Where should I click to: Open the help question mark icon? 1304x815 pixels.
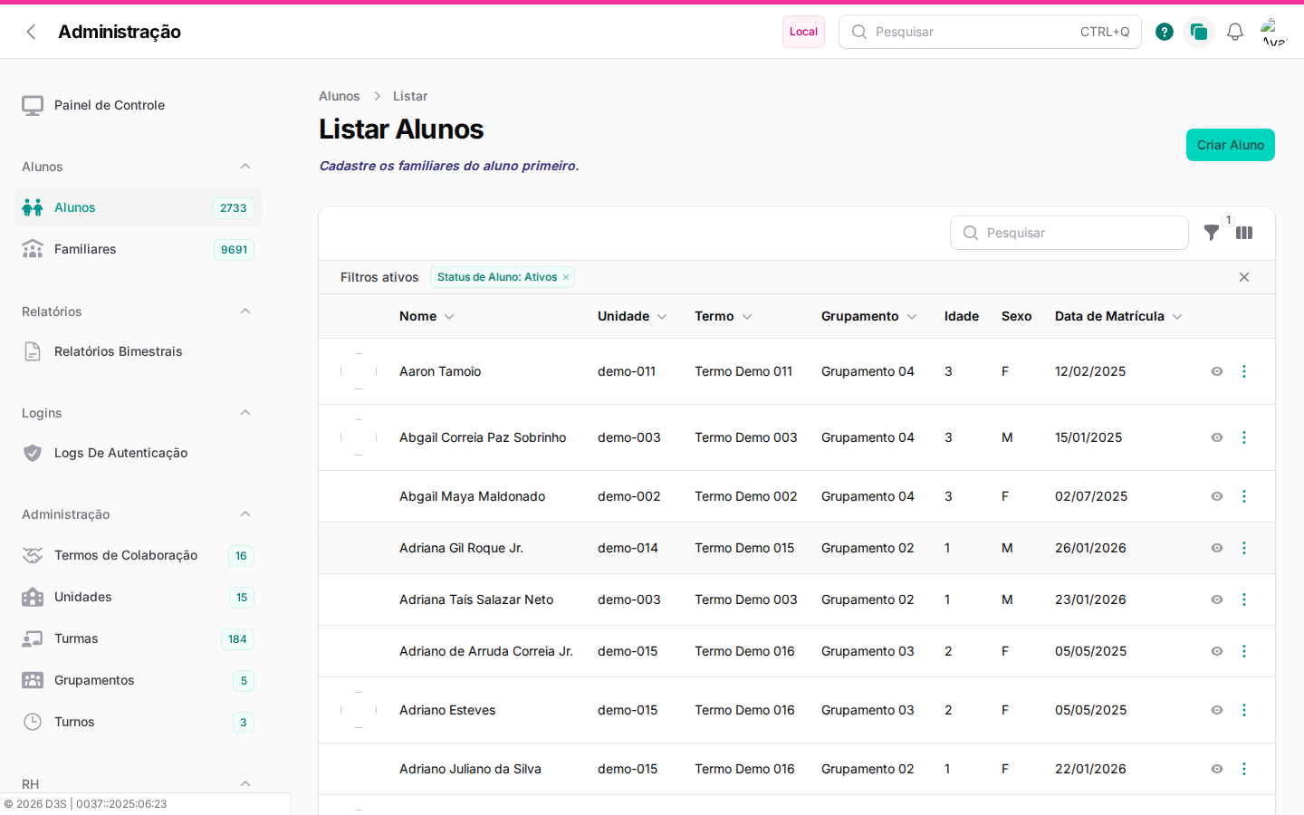tap(1165, 32)
